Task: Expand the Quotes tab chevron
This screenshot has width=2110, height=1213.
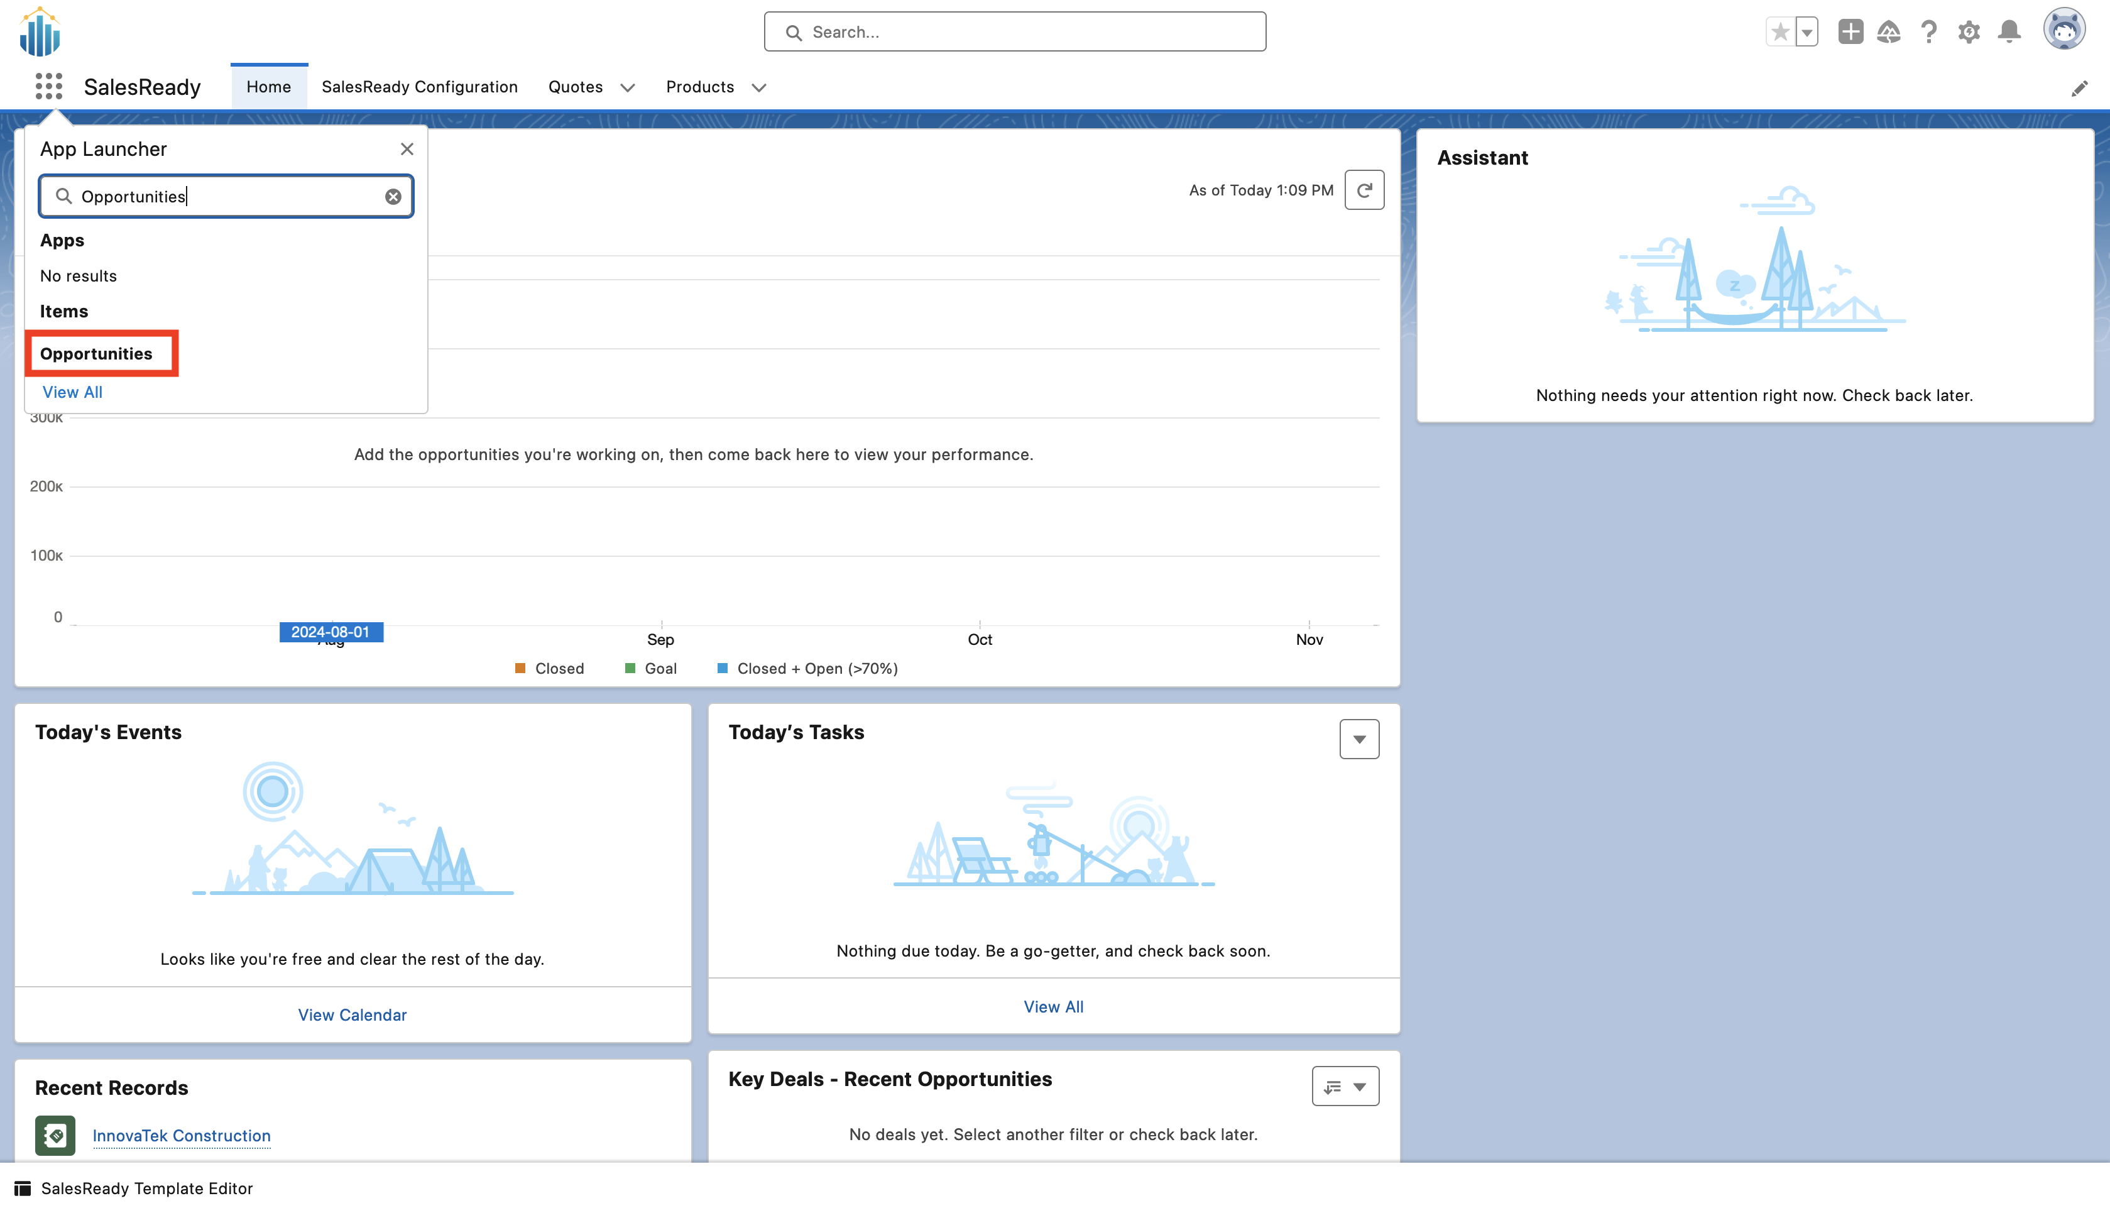Action: [628, 87]
